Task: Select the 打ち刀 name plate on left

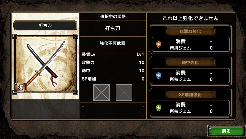Action: (x=45, y=25)
